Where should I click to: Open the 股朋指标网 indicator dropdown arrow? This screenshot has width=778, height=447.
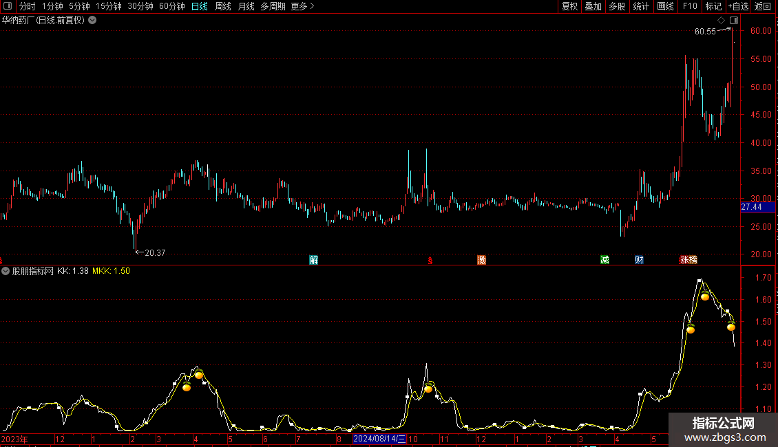[x=6, y=271]
